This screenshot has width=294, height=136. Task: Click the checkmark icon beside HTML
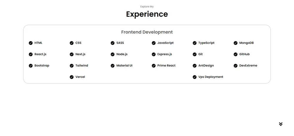[x=31, y=43]
